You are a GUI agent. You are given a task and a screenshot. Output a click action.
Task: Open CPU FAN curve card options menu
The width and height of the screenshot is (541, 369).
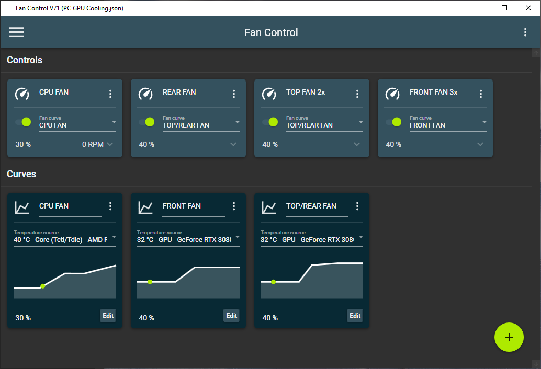(110, 206)
